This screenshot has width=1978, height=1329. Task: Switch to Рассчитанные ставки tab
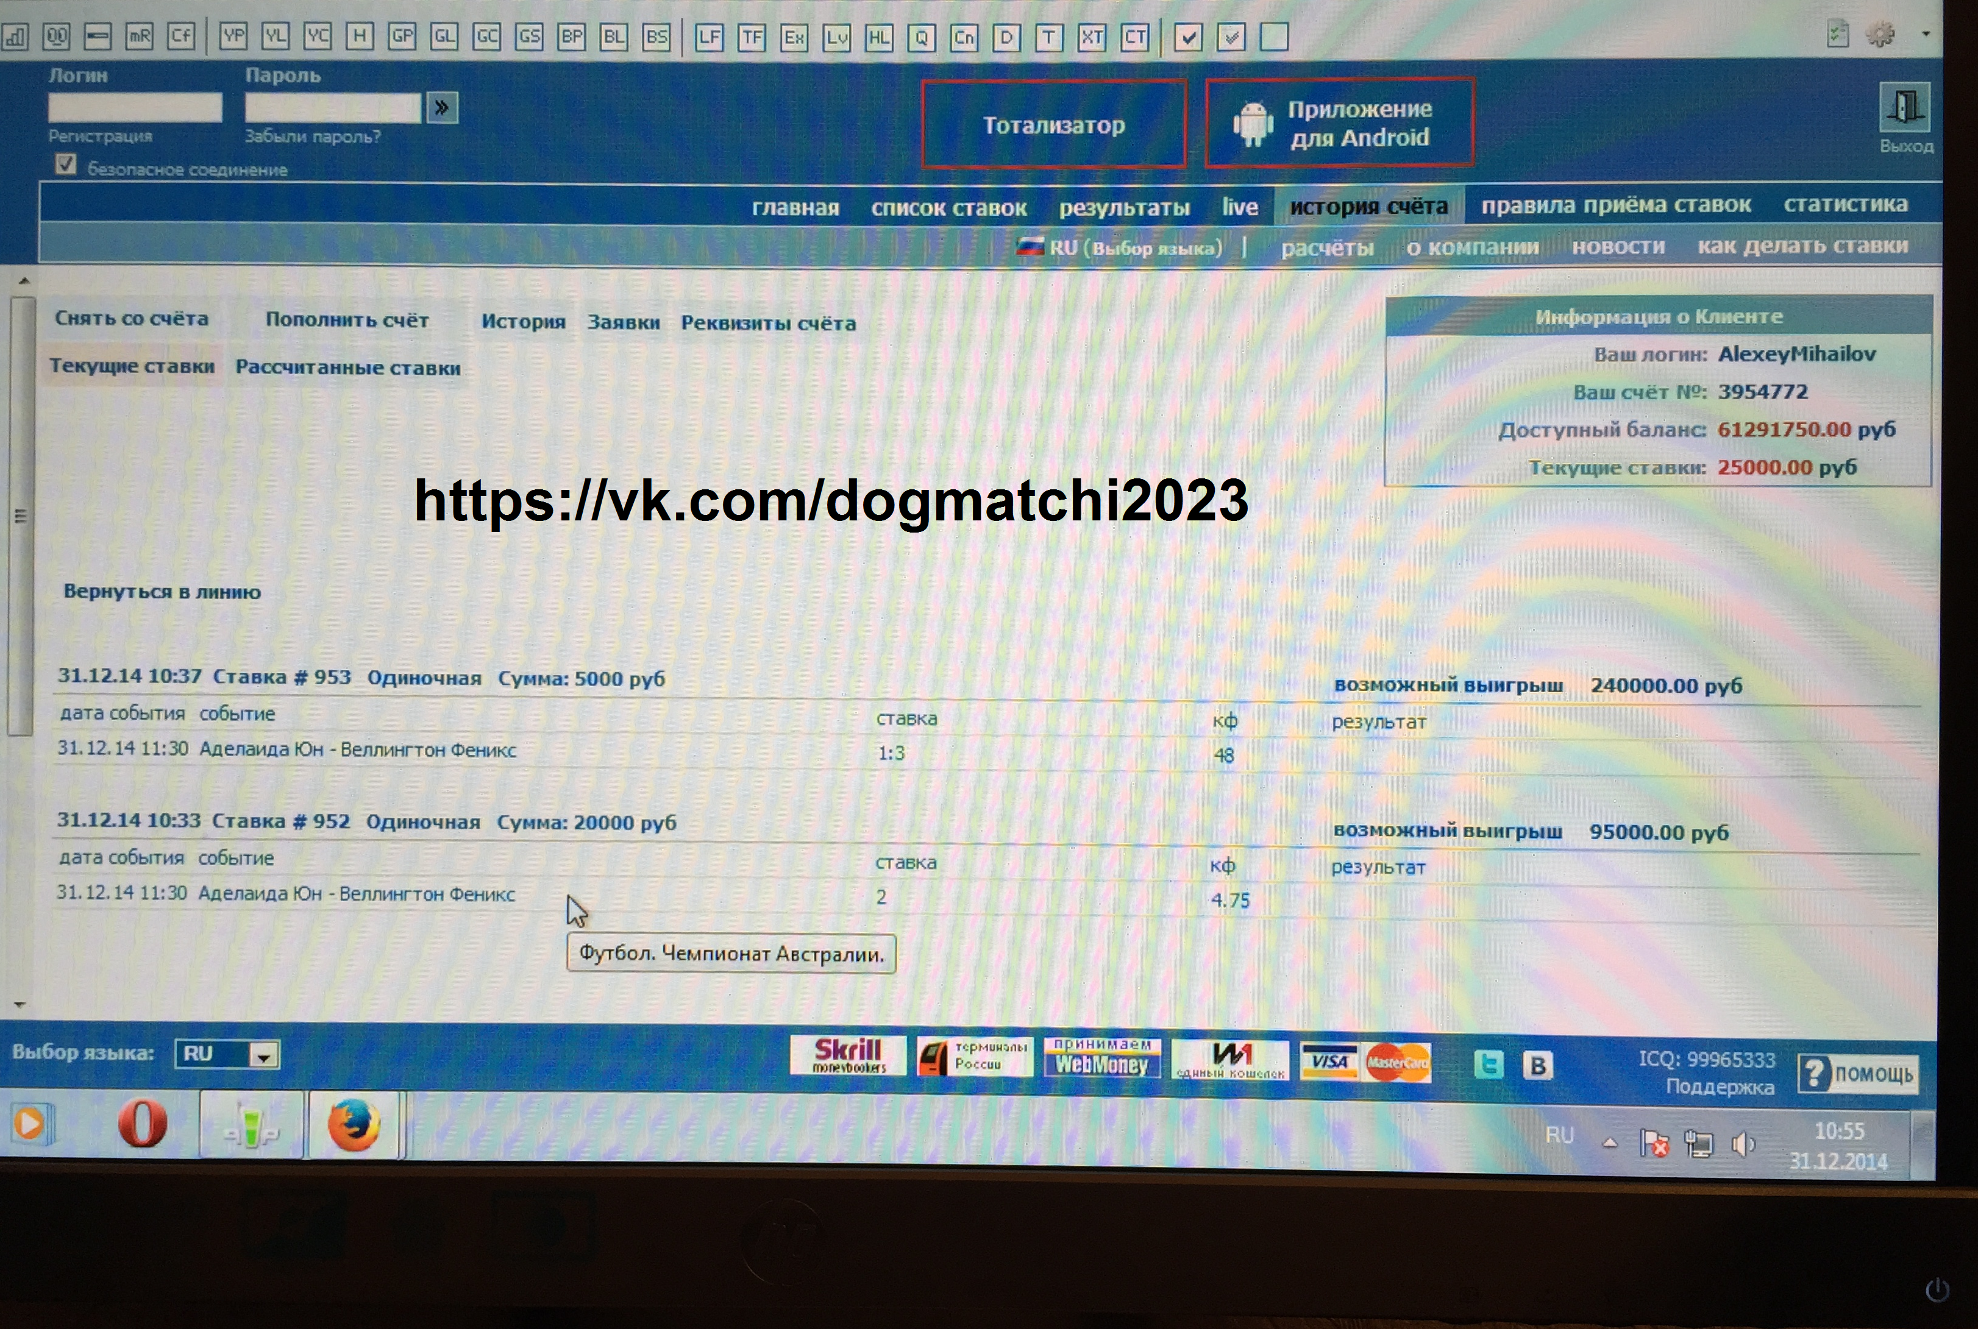click(x=347, y=368)
